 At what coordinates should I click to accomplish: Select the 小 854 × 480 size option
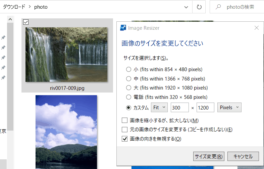[128, 69]
